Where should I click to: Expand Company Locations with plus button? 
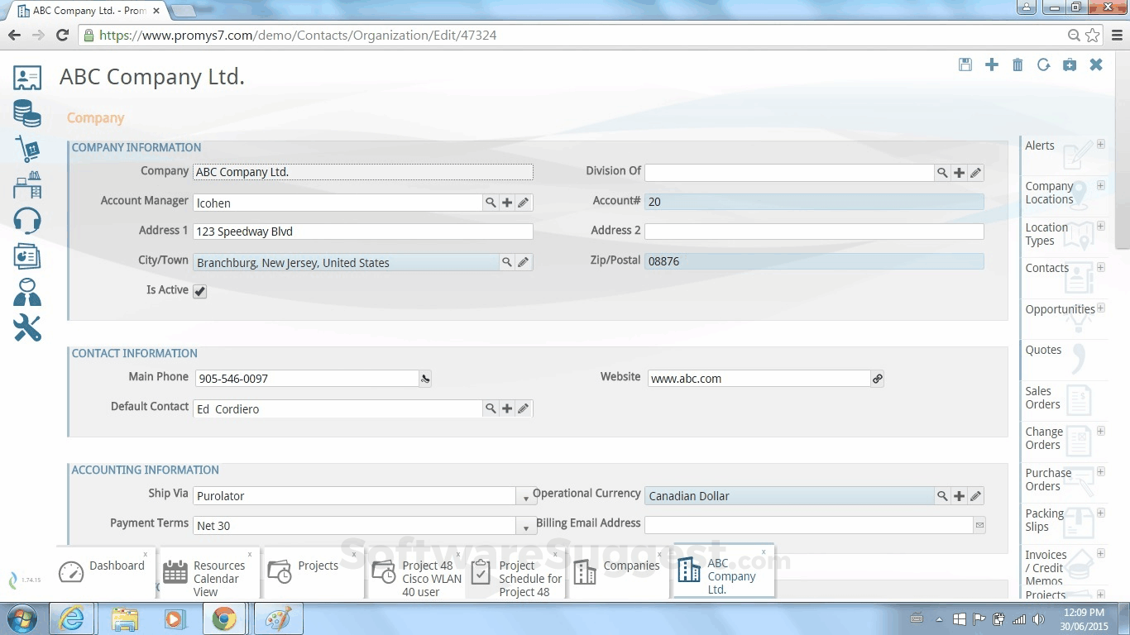pos(1101,185)
